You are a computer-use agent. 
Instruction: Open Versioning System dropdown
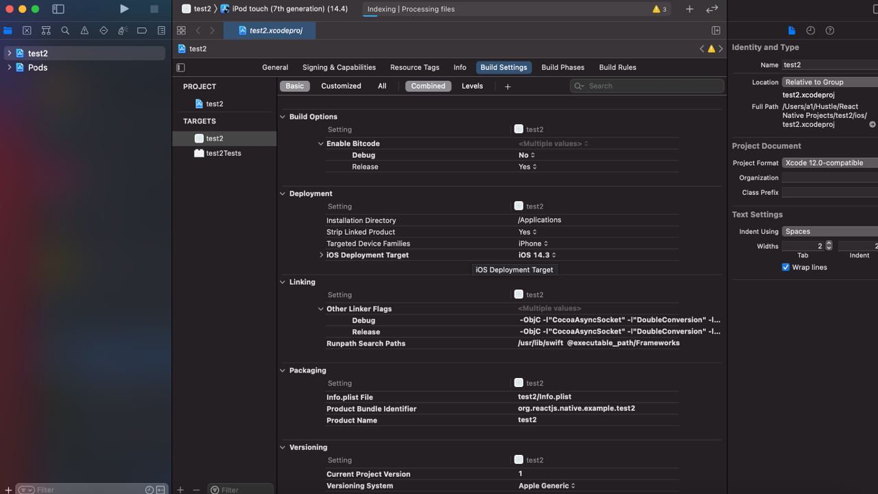pos(547,486)
